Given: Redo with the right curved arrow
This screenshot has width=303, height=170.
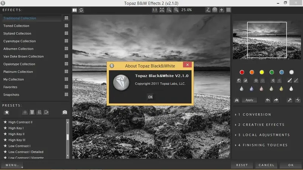Looking at the screenshot, I should pos(276,100).
